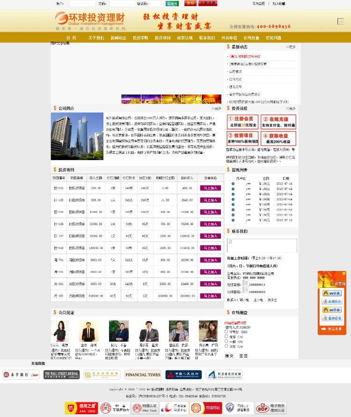Select the 非常好 survey option
Viewport: 351px width, 417px height.
(227, 332)
